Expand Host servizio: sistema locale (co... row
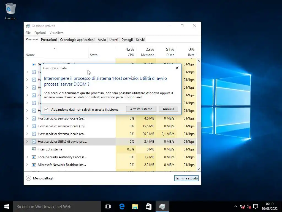 pos(27,134)
